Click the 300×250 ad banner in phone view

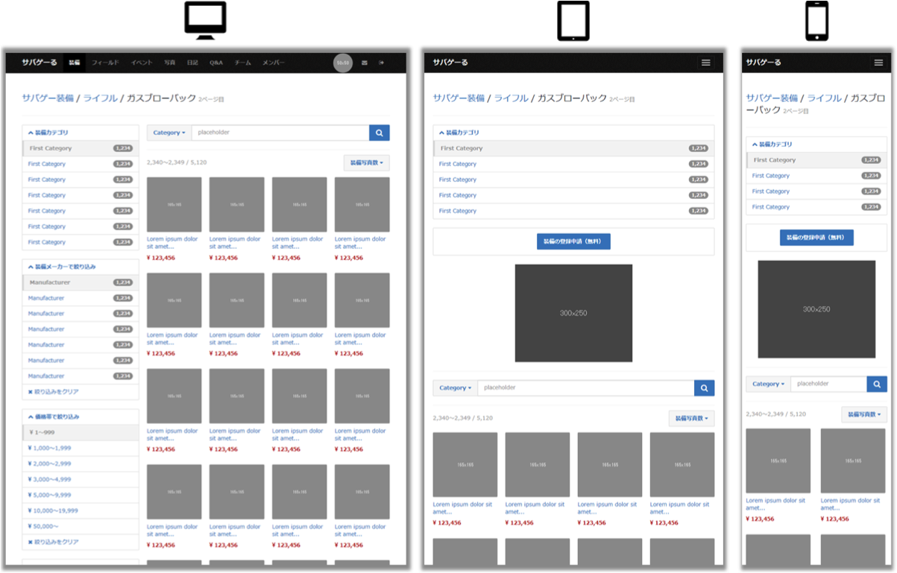click(x=816, y=309)
